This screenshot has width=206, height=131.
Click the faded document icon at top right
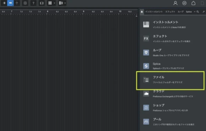coord(202,3)
